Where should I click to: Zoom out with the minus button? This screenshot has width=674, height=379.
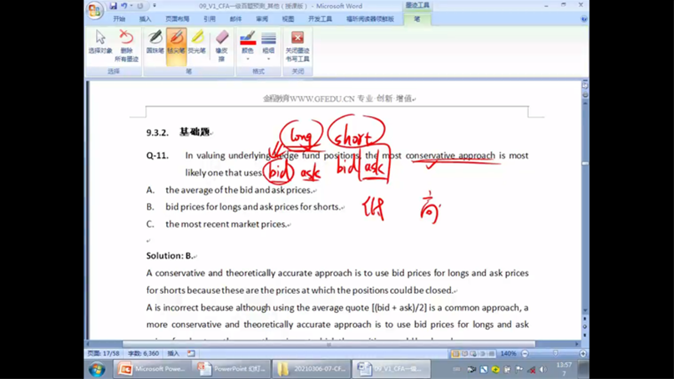525,354
